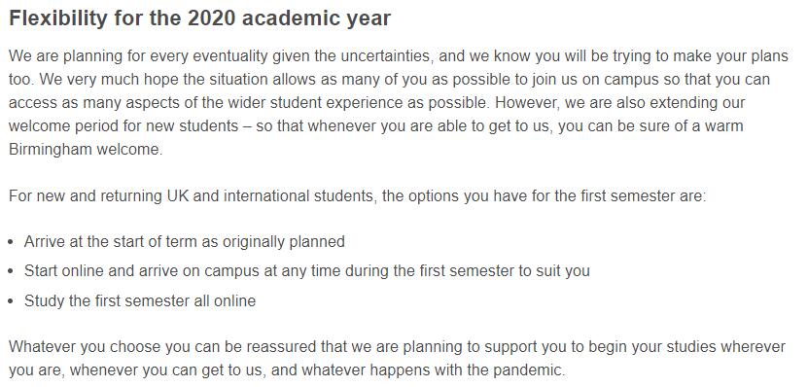
Task: Click '2020' in the page heading
Action: tap(212, 19)
